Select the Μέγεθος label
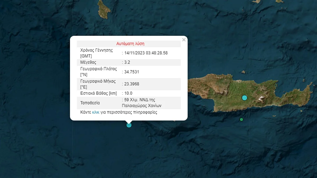Viewport: 317px width, 178px height. click(88, 62)
